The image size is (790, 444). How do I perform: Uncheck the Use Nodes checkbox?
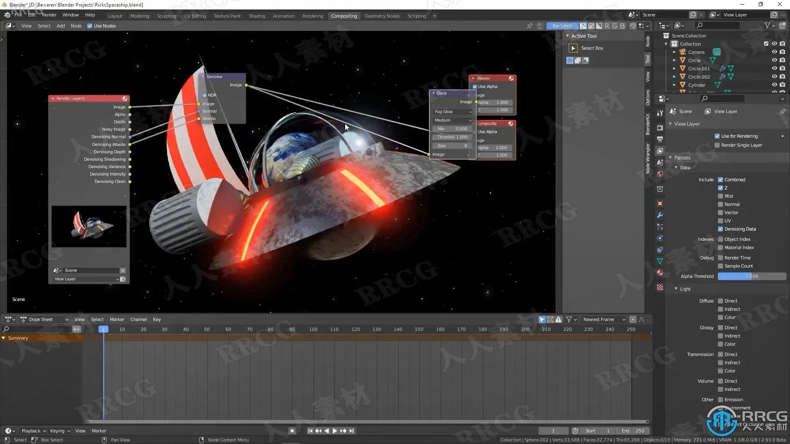90,26
